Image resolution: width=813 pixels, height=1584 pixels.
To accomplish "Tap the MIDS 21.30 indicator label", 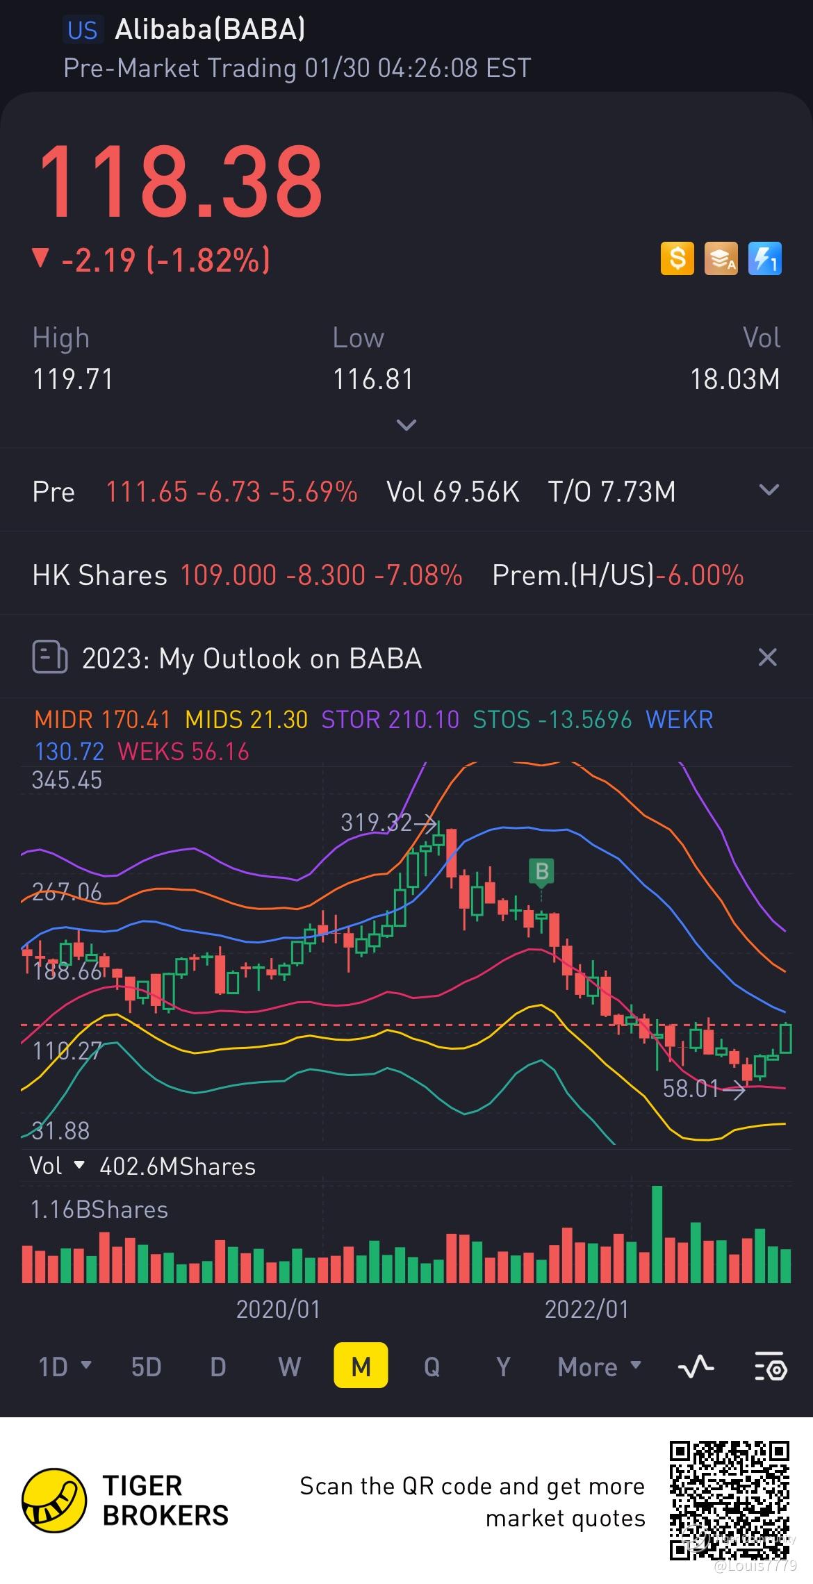I will click(x=247, y=719).
